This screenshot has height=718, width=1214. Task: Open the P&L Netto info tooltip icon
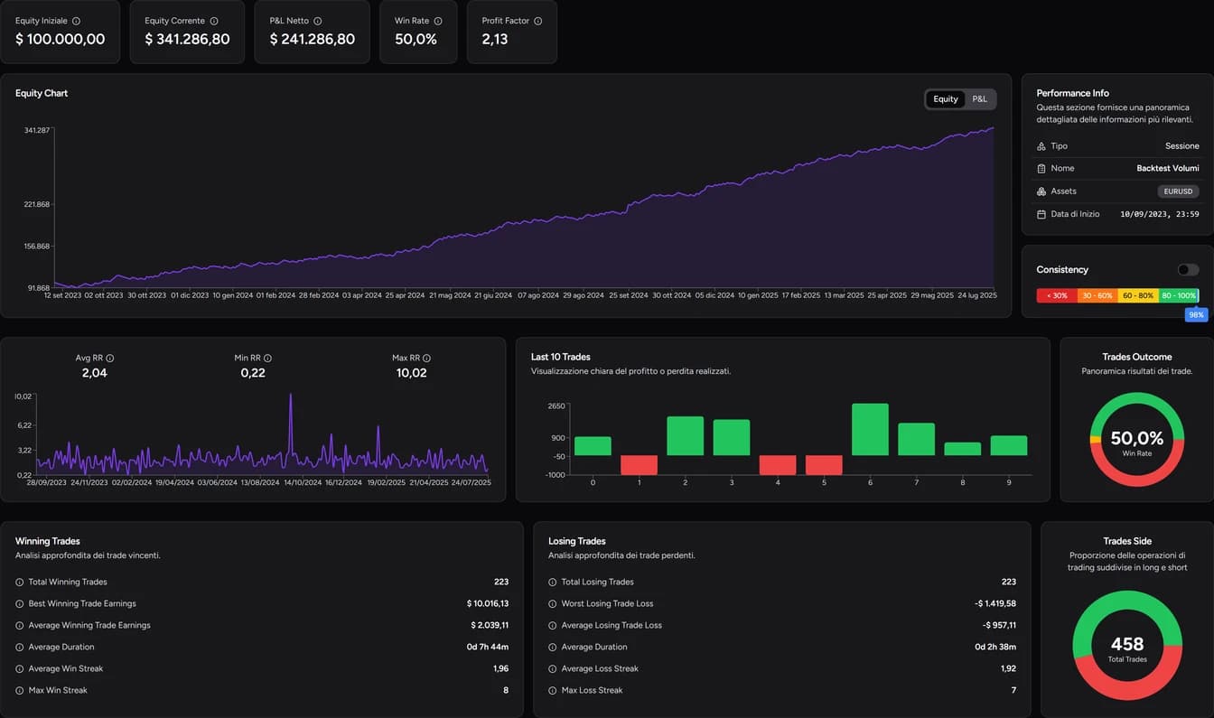(317, 21)
